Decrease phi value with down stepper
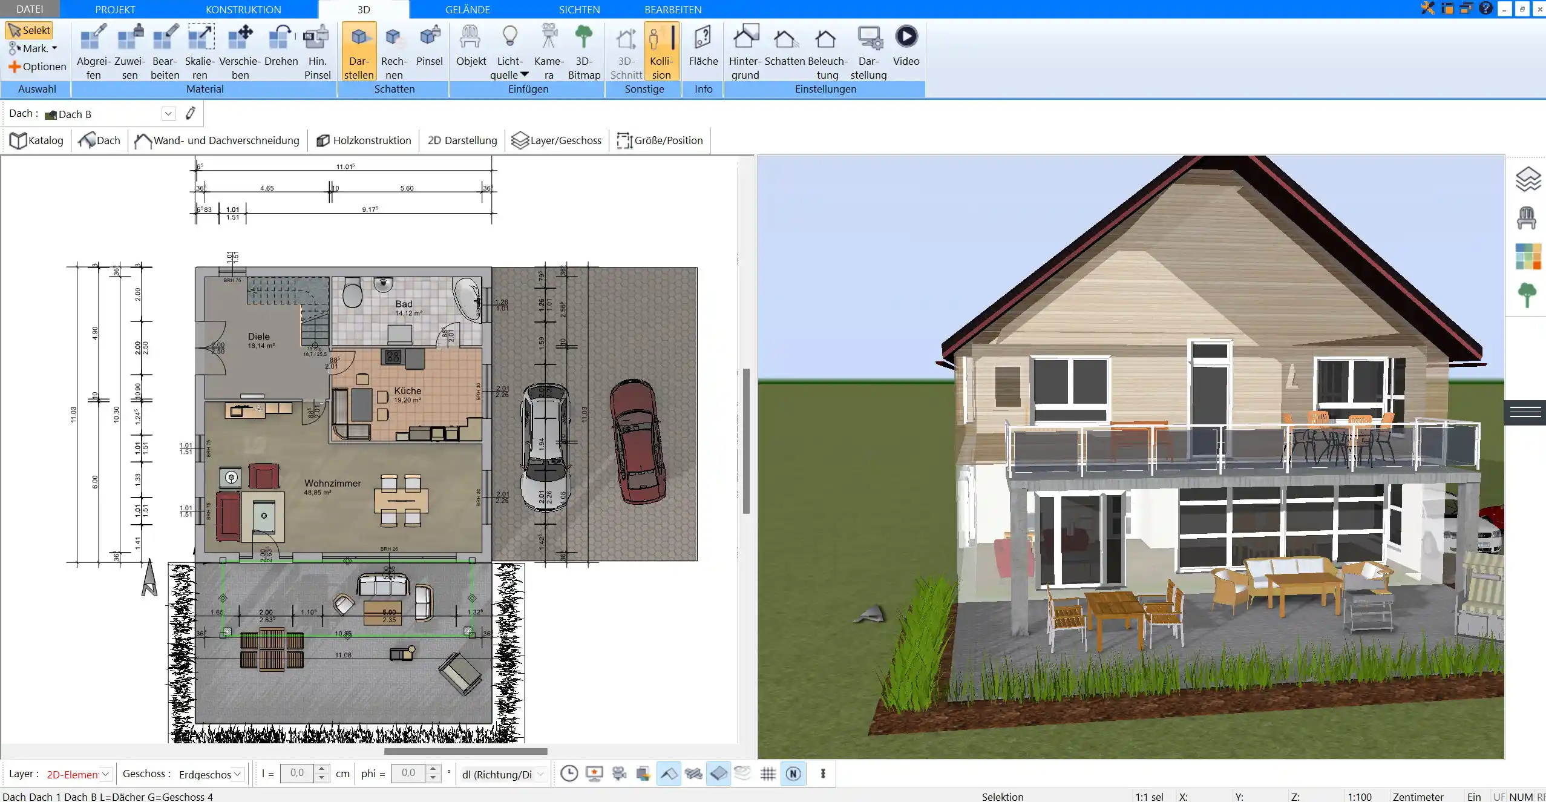1546x802 pixels. 433,778
